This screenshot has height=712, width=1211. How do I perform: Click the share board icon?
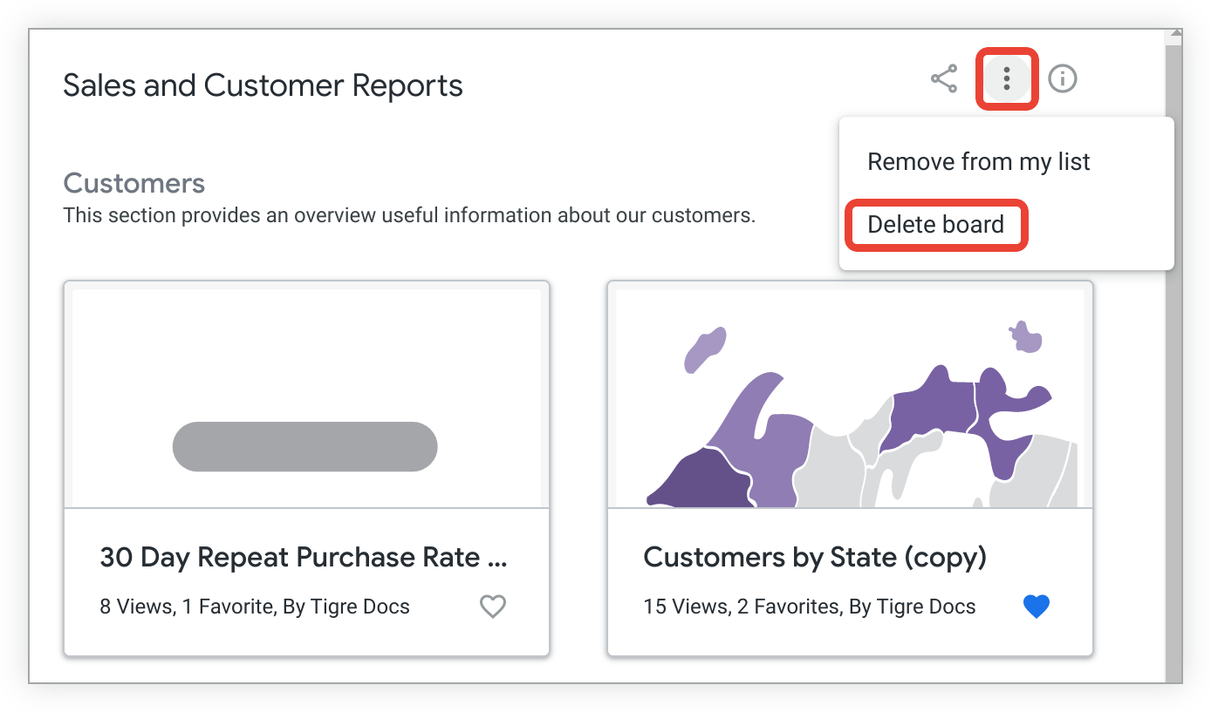click(x=944, y=79)
